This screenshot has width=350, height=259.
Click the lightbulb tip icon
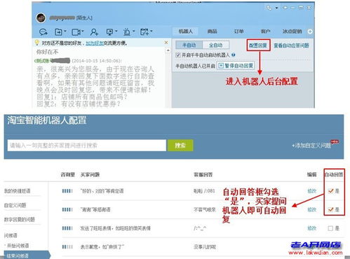[x=36, y=43]
